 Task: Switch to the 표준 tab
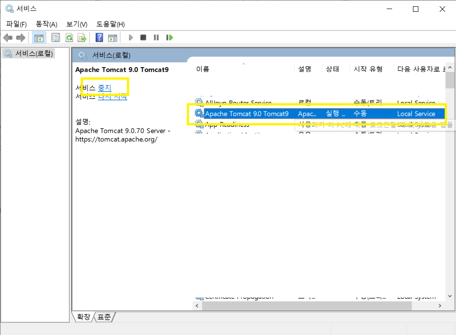[x=104, y=317]
